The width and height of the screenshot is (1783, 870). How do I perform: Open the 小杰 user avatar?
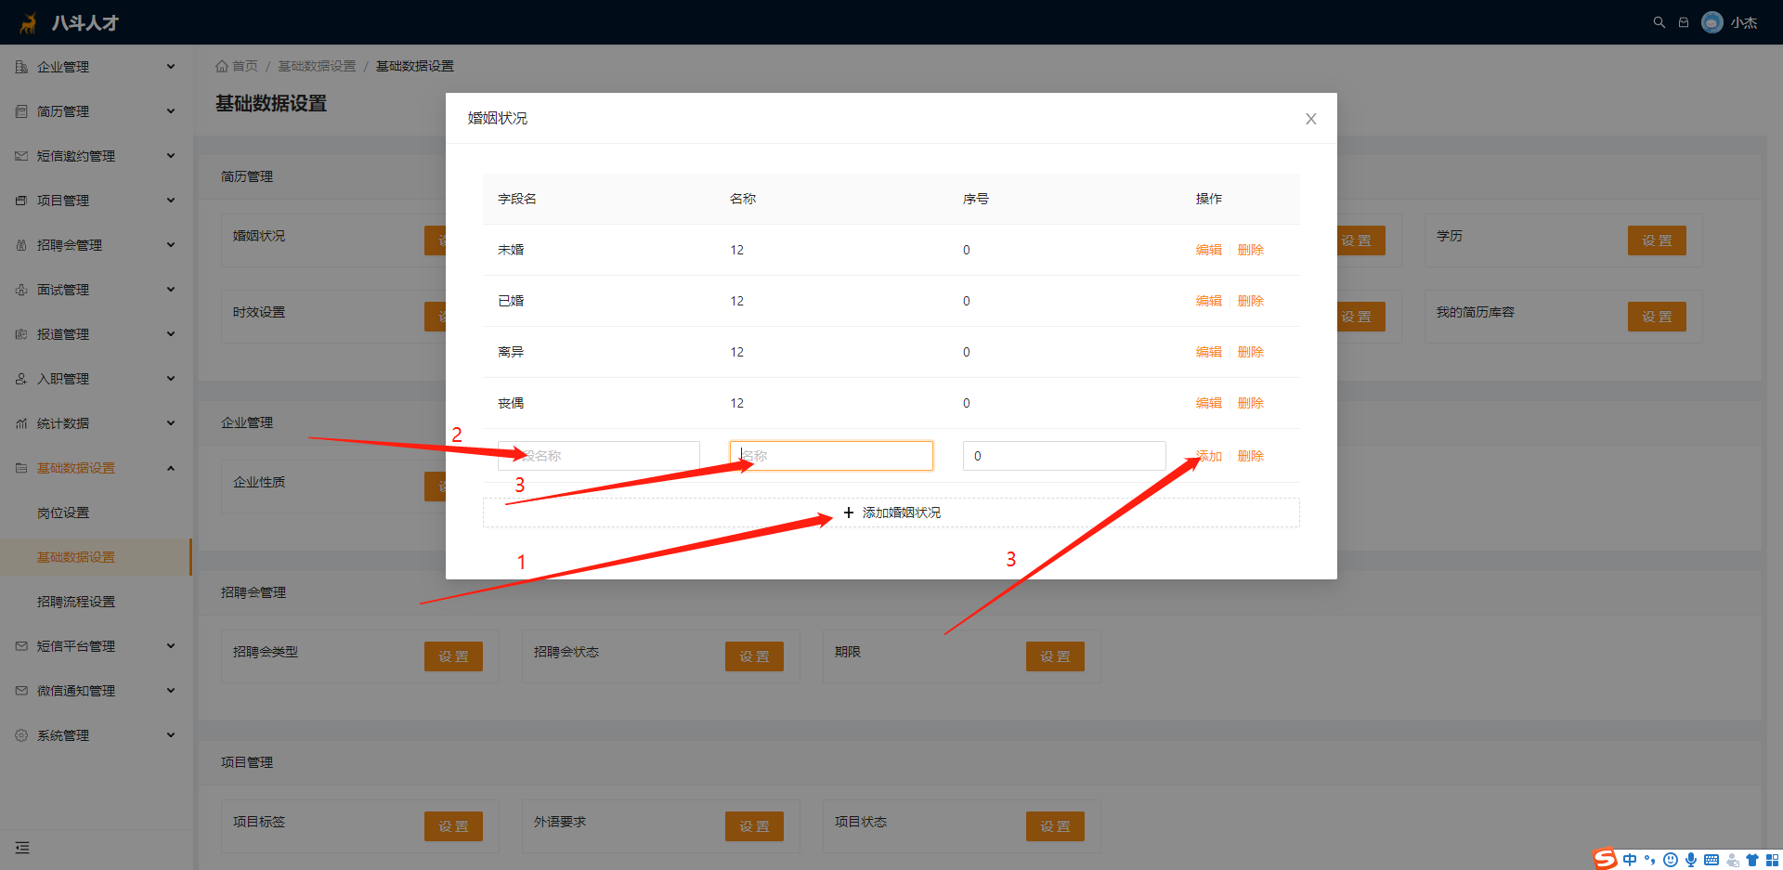[1712, 22]
